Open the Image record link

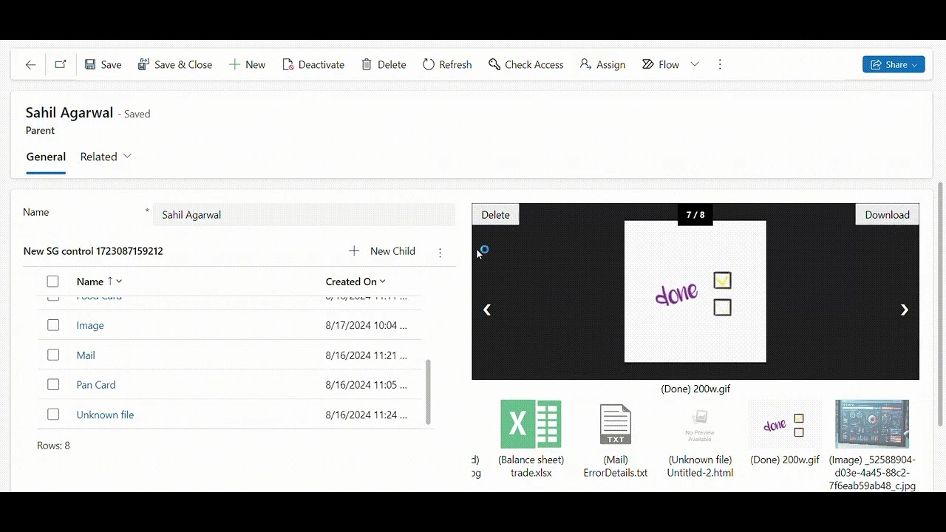(90, 326)
